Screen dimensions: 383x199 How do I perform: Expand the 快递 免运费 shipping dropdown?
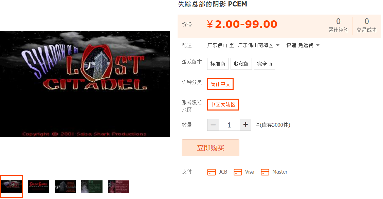coord(303,45)
